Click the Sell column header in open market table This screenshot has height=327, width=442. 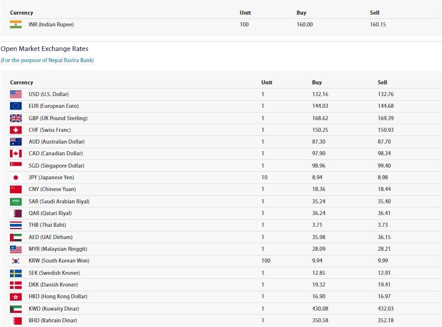tap(382, 83)
